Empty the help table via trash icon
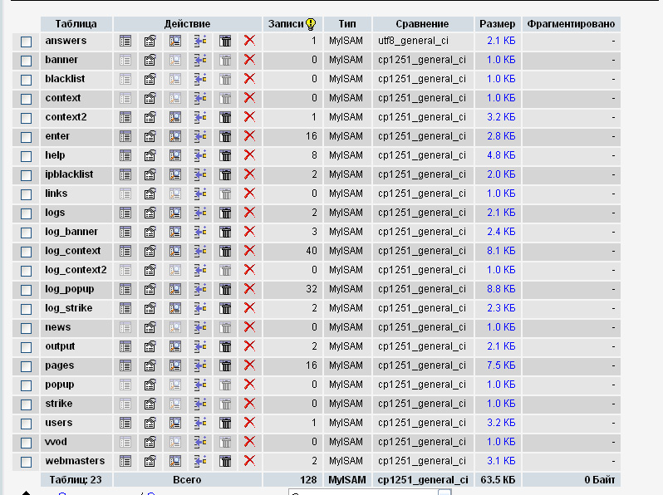This screenshot has height=495, width=663. pyautogui.click(x=225, y=155)
